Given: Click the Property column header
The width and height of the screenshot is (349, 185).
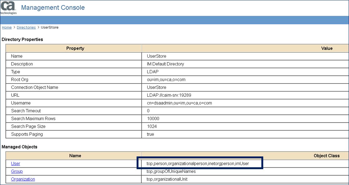Looking at the screenshot, I should (75, 48).
